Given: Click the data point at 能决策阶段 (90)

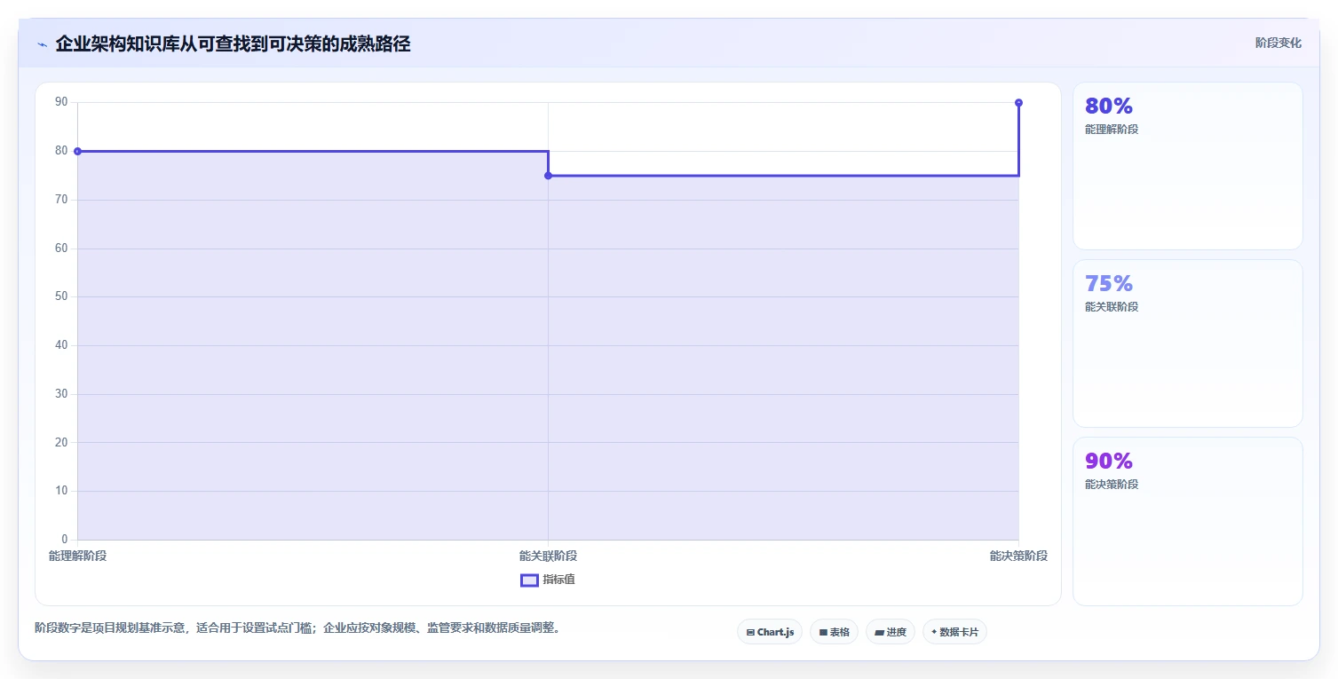Looking at the screenshot, I should click(1018, 103).
